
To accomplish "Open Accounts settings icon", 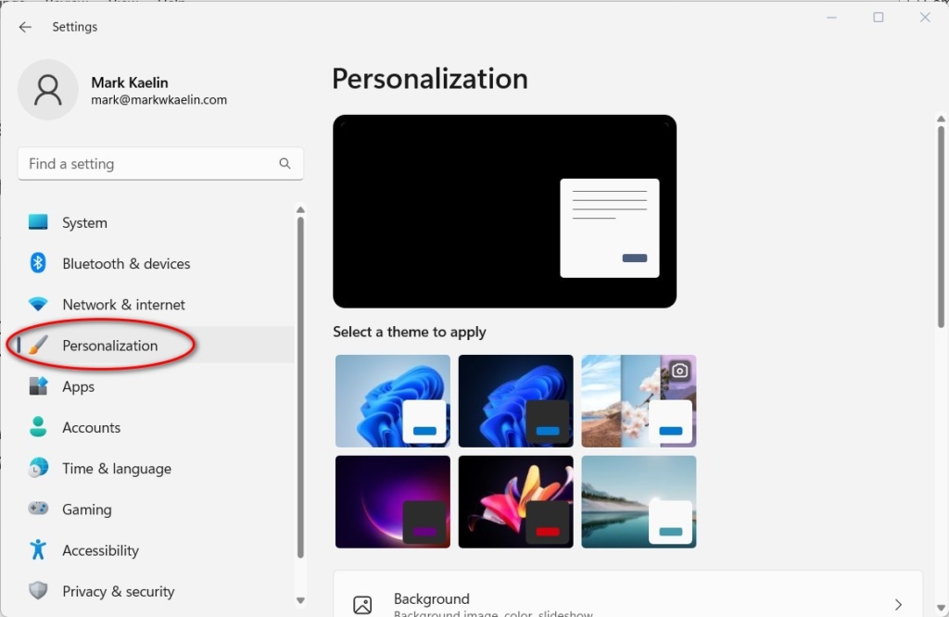I will coord(37,427).
